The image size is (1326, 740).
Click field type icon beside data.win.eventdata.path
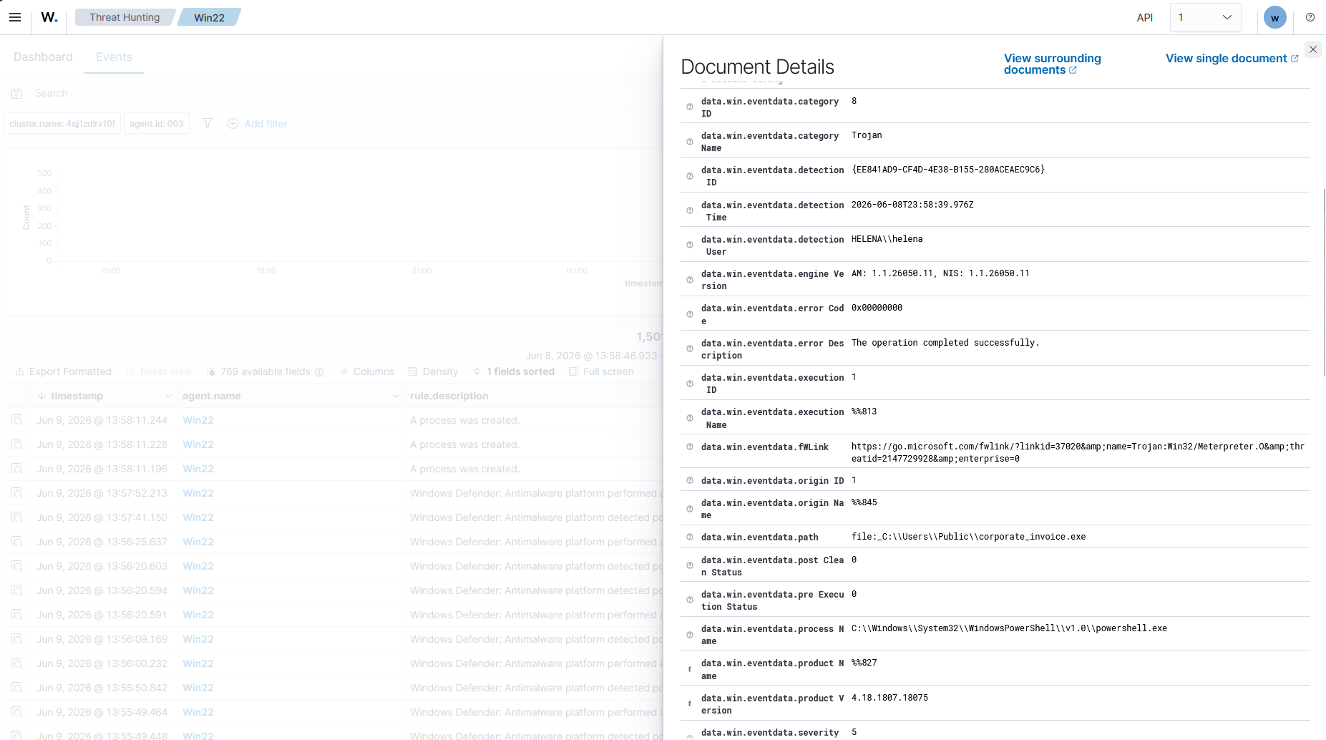pos(690,537)
